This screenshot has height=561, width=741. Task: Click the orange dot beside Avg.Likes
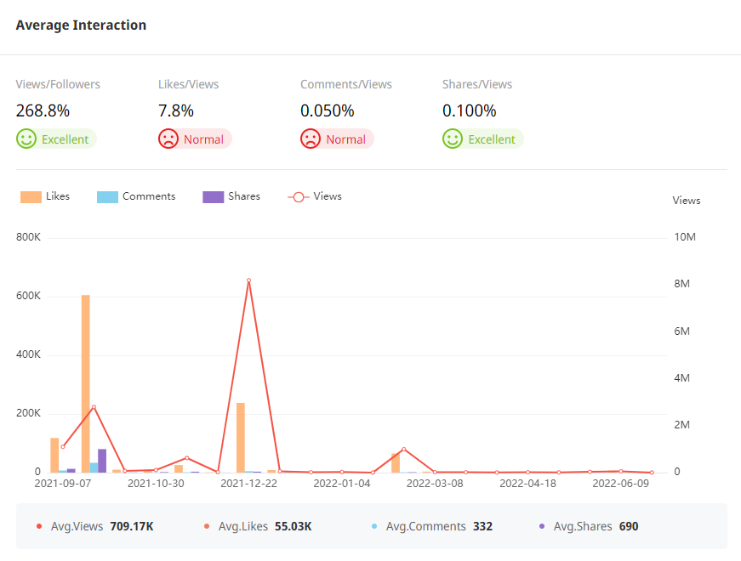207,527
